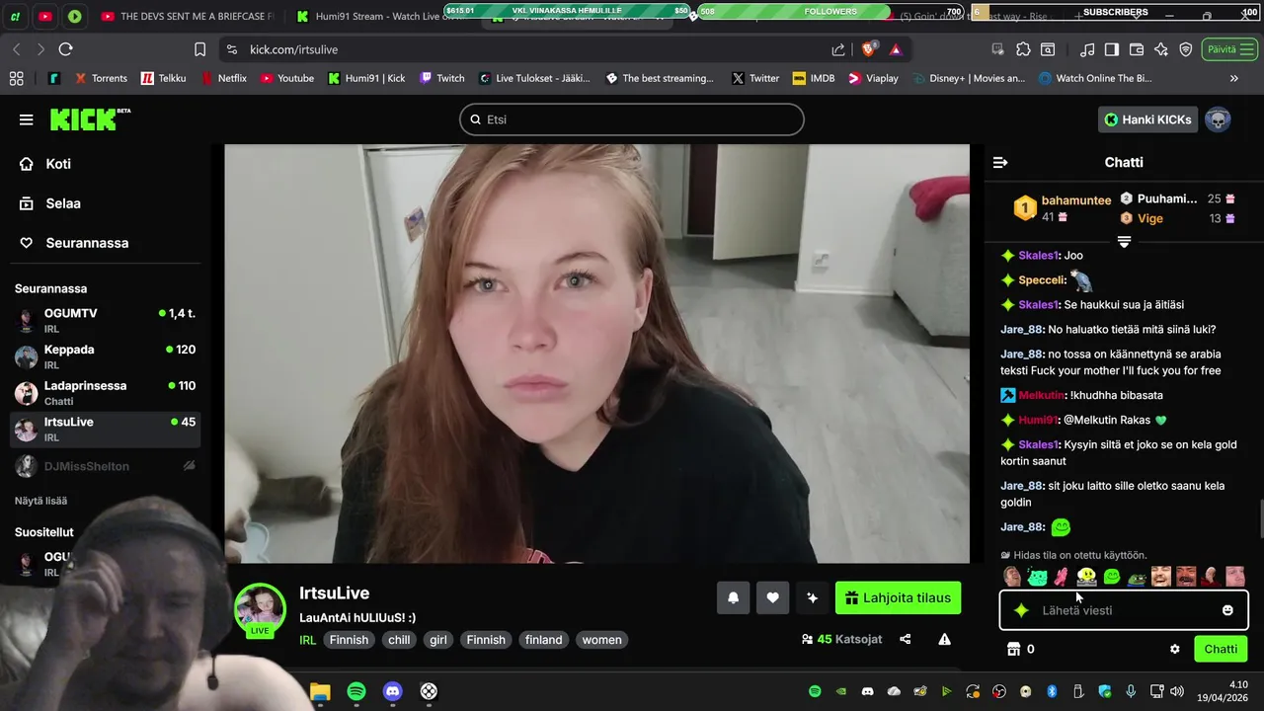
Task: Open Spotify from the taskbar
Action: point(356,691)
